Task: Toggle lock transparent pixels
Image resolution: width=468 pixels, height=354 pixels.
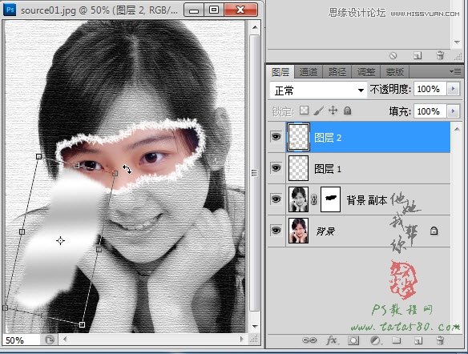Action: pos(304,111)
